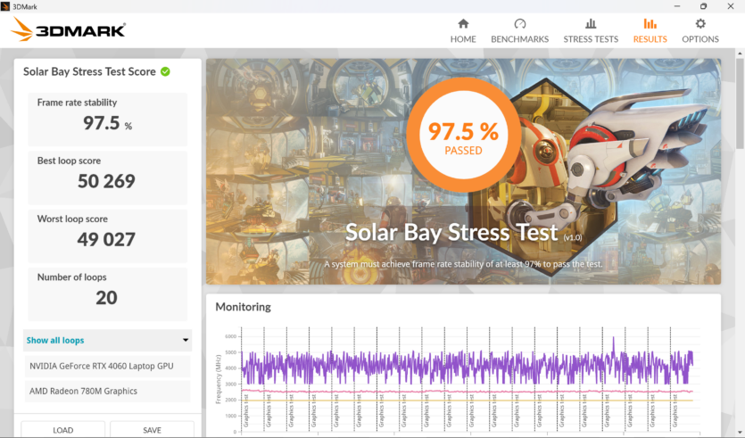The height and width of the screenshot is (438, 745).
Task: Close the 3DMark window
Action: (x=731, y=6)
